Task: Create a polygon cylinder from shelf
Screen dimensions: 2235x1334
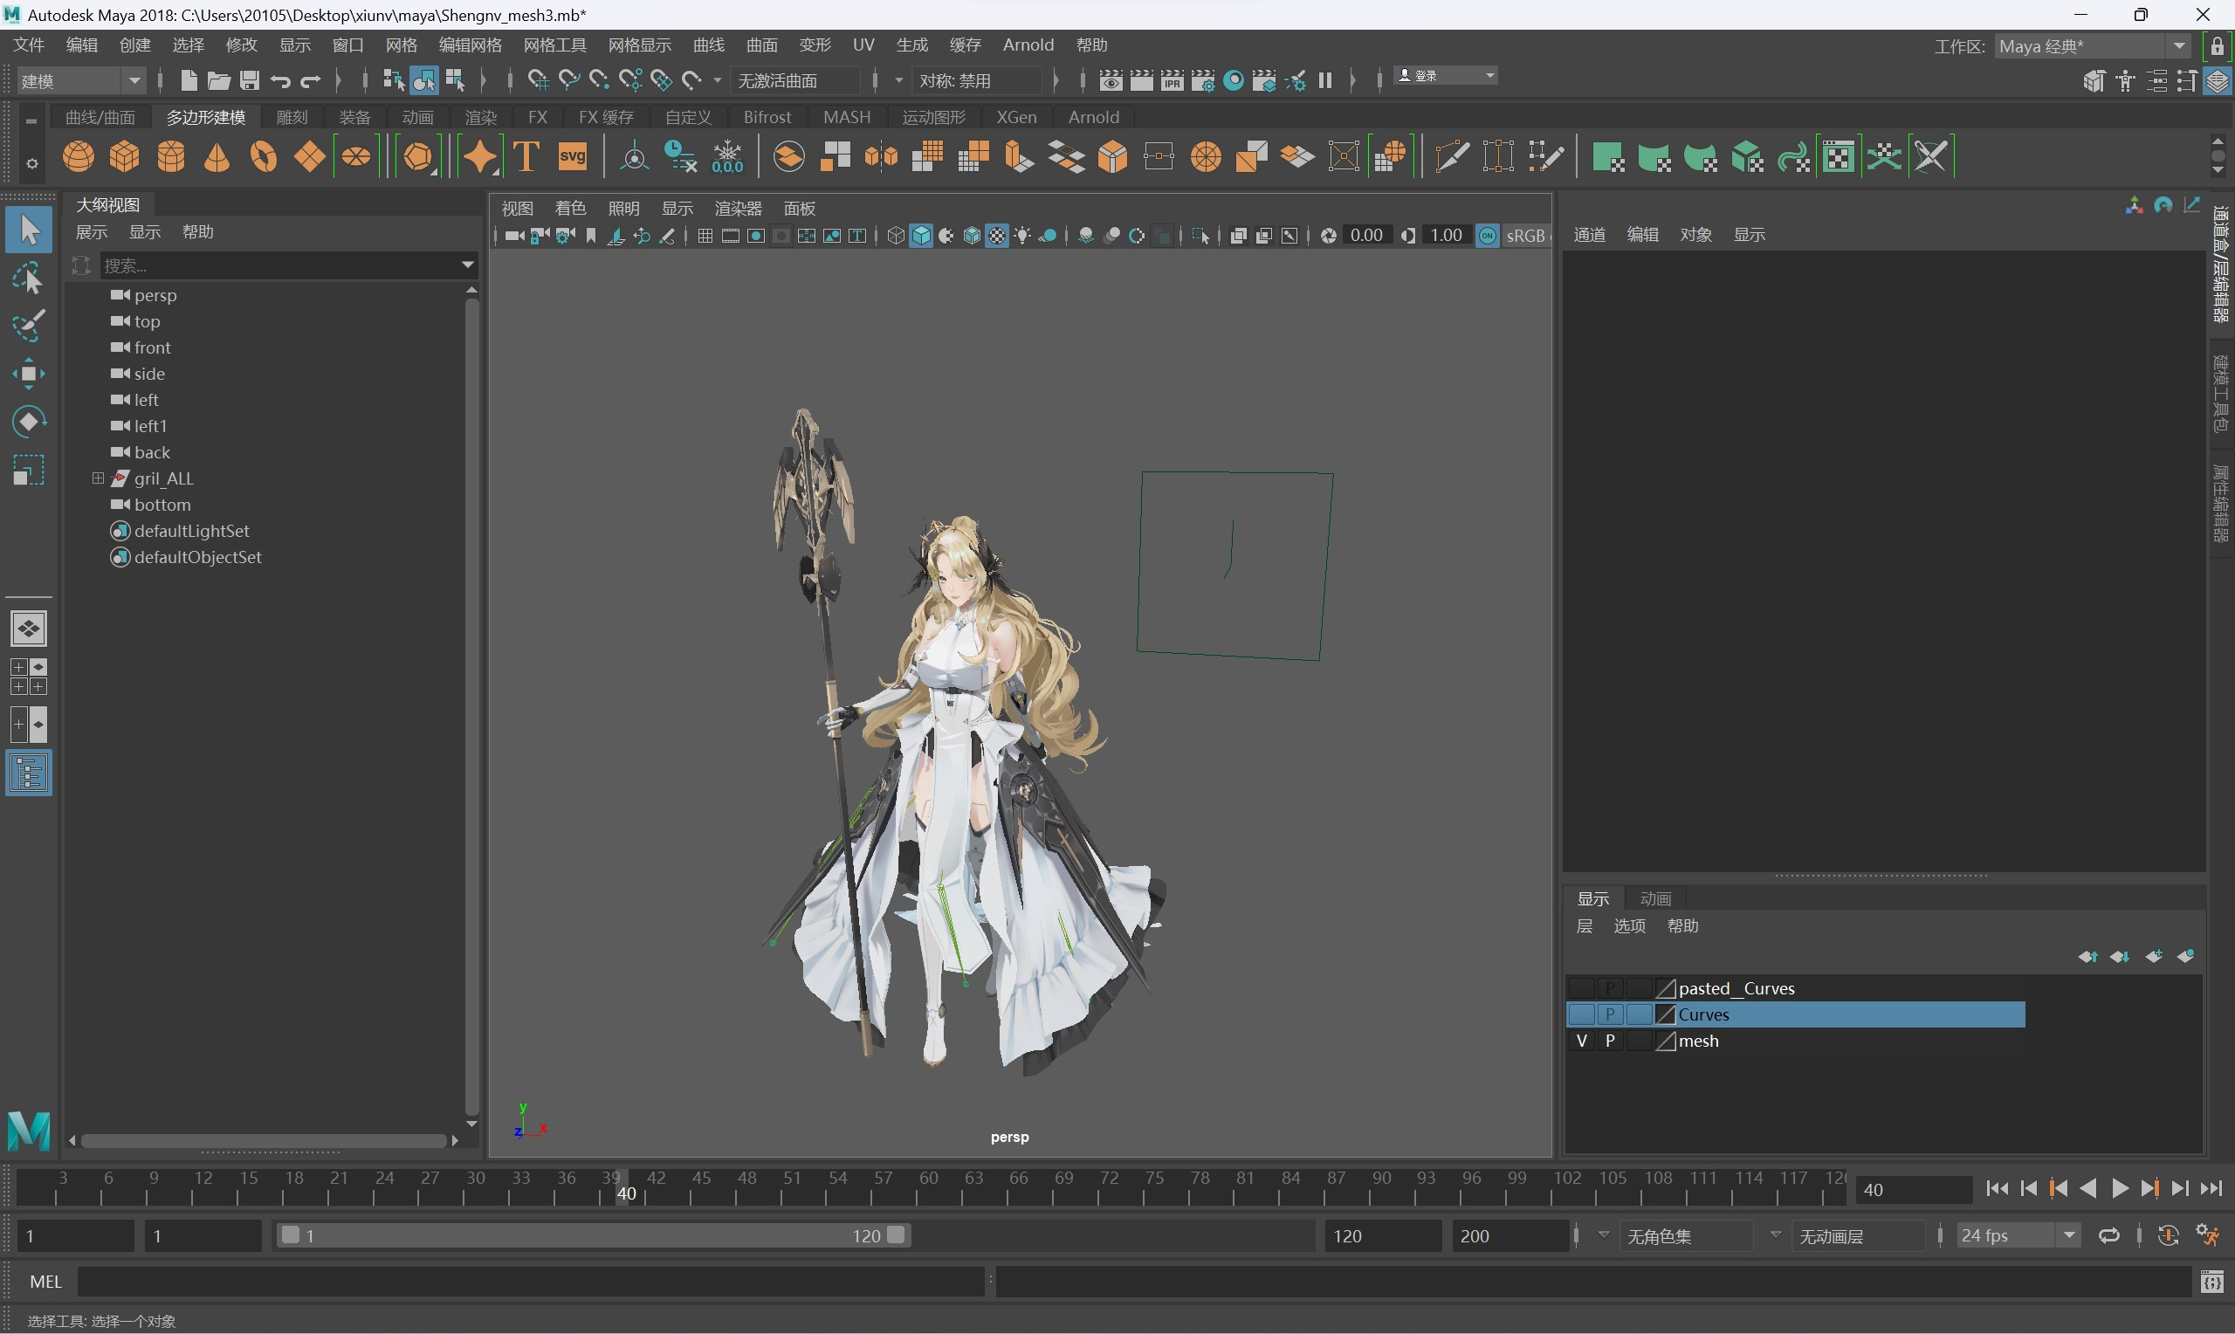Action: tap(171, 156)
